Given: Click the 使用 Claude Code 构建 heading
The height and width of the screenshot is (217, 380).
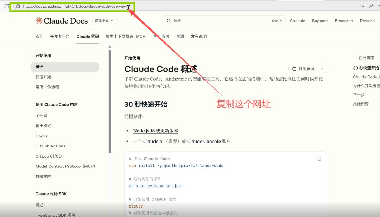Looking at the screenshot, I should (56, 105).
